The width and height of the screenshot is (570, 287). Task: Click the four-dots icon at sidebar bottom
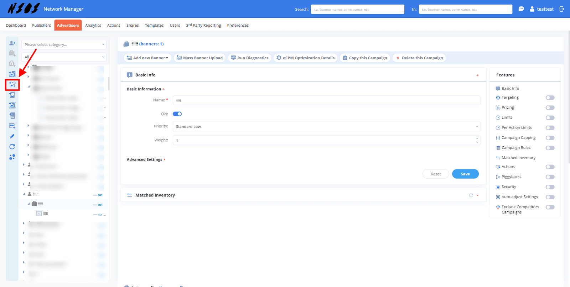pos(12,157)
